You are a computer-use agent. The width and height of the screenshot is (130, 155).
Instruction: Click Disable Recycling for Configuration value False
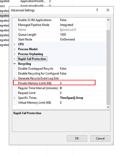coord(63,73)
